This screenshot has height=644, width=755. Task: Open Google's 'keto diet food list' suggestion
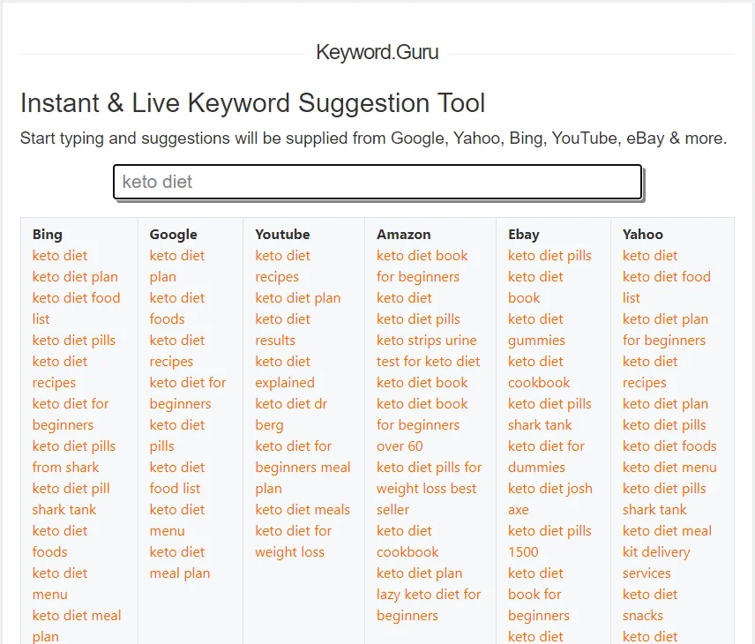tap(176, 478)
